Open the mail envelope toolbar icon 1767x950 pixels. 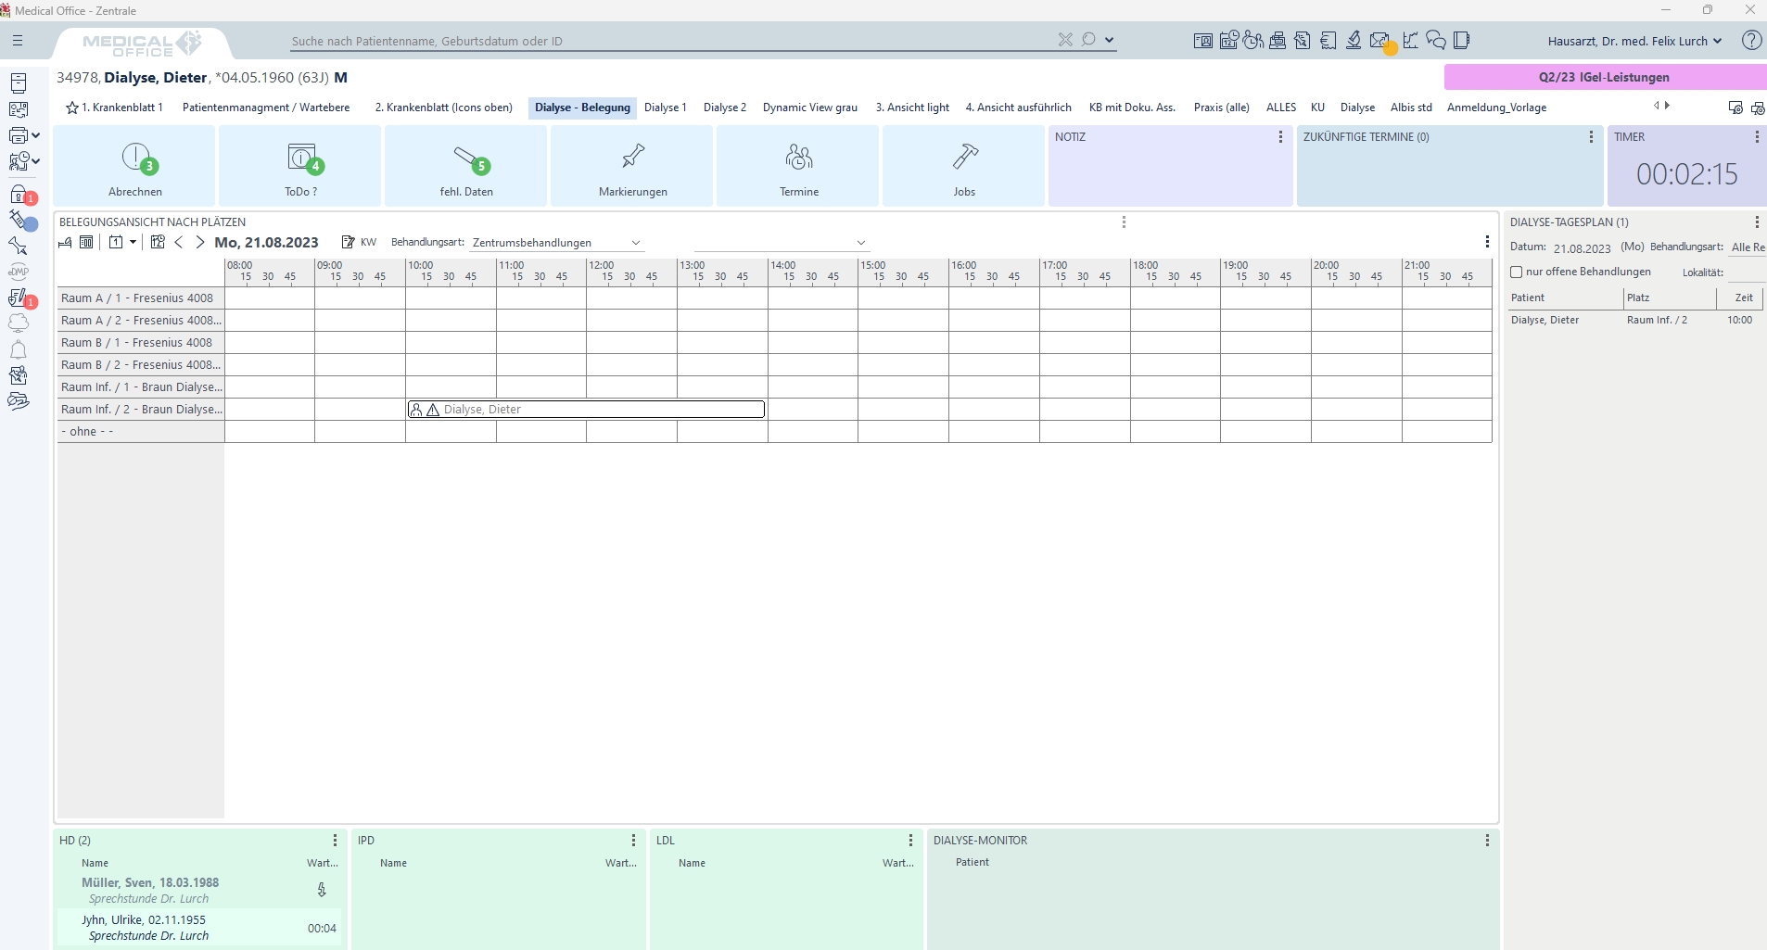pos(1379,40)
